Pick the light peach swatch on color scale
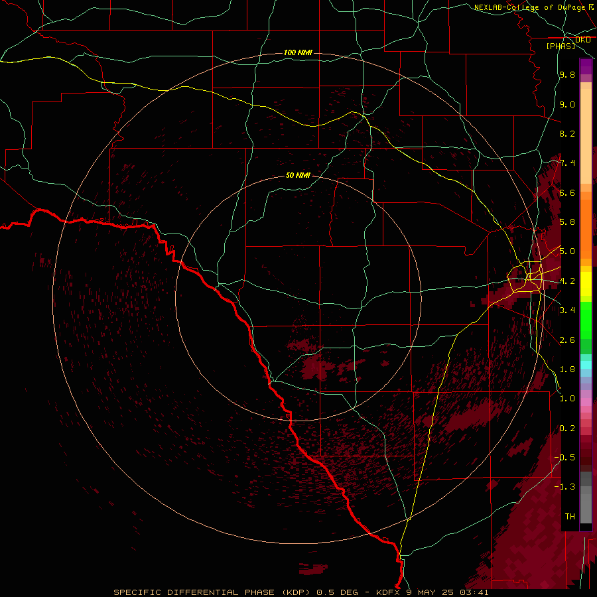The width and height of the screenshot is (597, 597). (586, 136)
